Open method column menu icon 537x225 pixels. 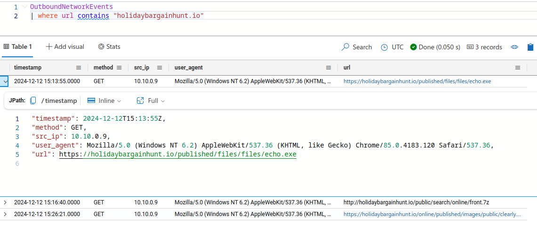pyautogui.click(x=119, y=68)
